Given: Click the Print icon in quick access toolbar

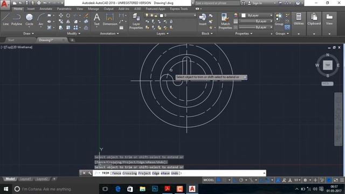Looking at the screenshot, I should [x=39, y=3].
